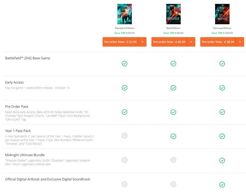Click Standard Edition cross for Digital Artbook row
Screen dimensions: 246x195
(x=124, y=184)
